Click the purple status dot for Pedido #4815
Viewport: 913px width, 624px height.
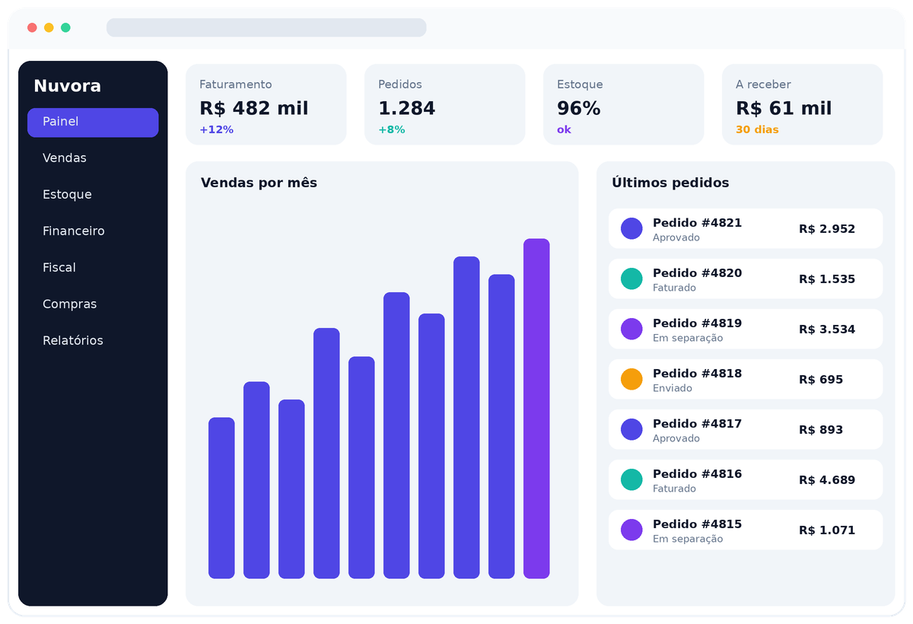click(631, 530)
